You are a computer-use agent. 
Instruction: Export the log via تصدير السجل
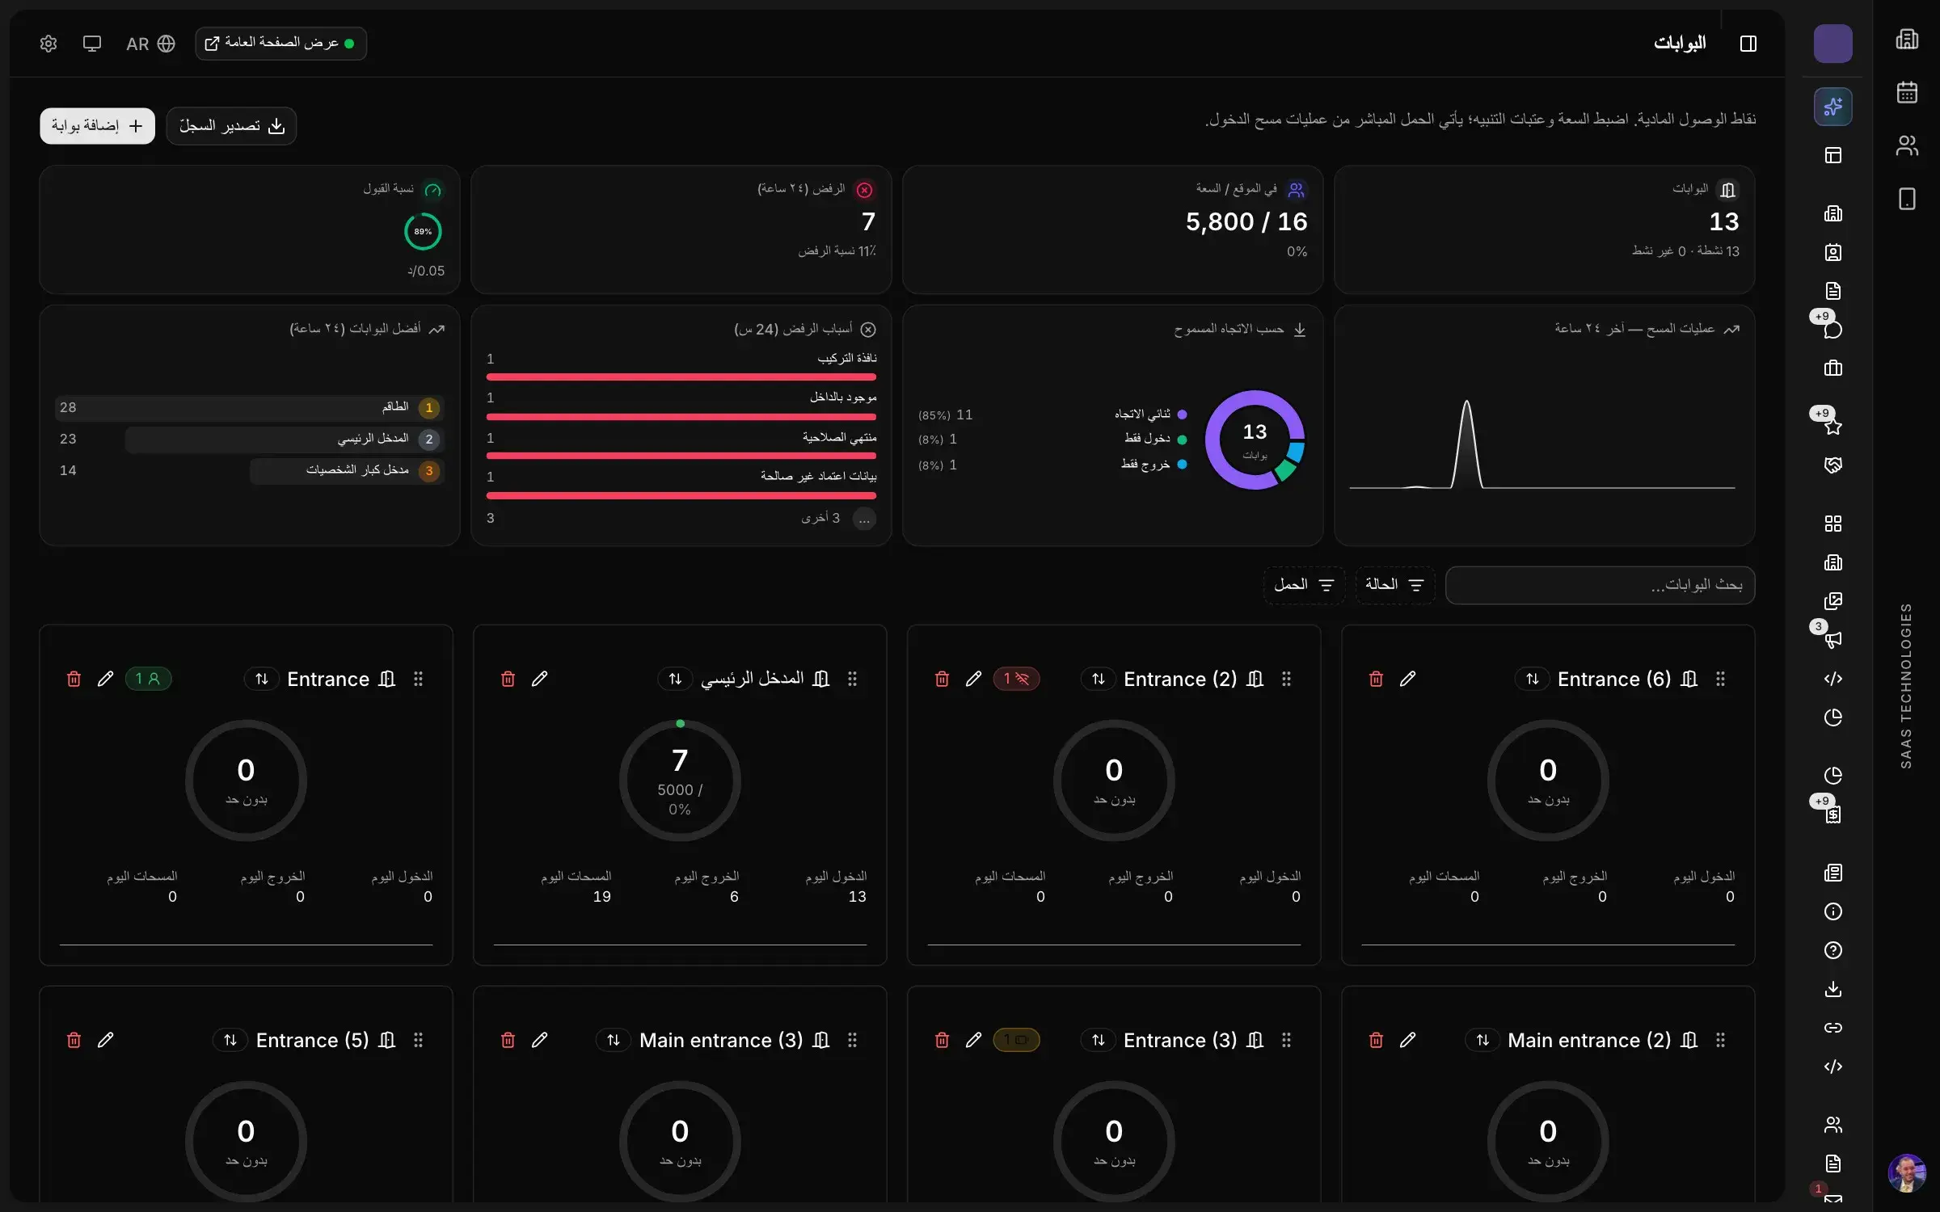(231, 126)
